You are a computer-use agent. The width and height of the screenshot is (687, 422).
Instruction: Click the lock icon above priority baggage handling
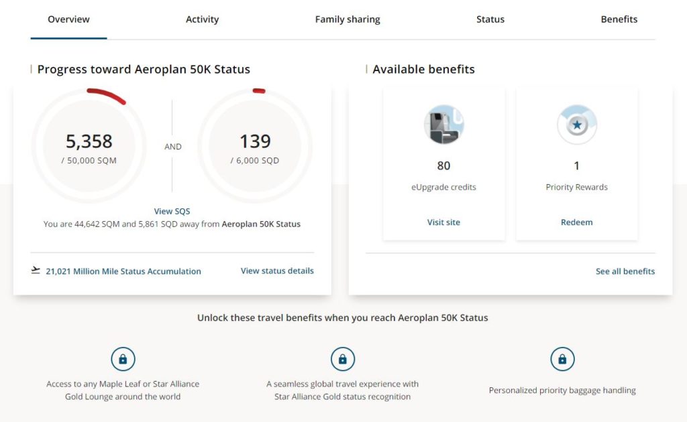(x=562, y=358)
